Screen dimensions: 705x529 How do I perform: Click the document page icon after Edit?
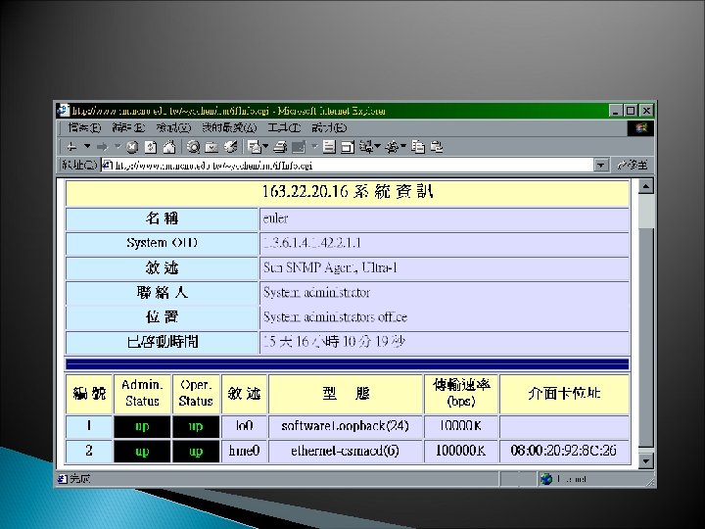(329, 147)
